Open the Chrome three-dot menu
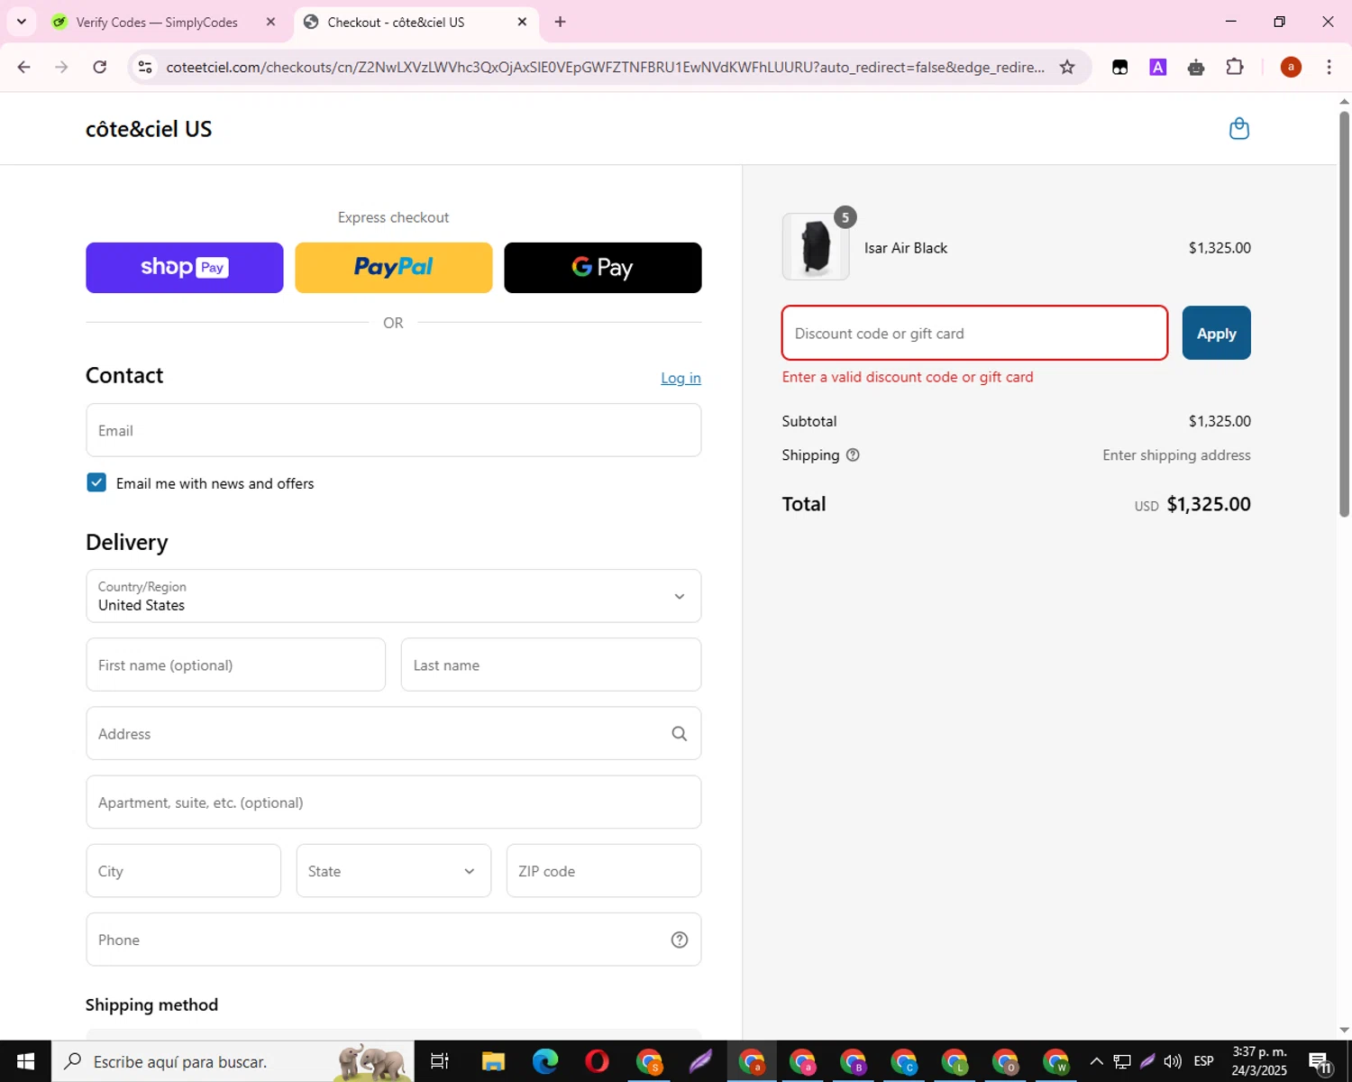Screen dimensions: 1352x1082 click(x=1329, y=67)
